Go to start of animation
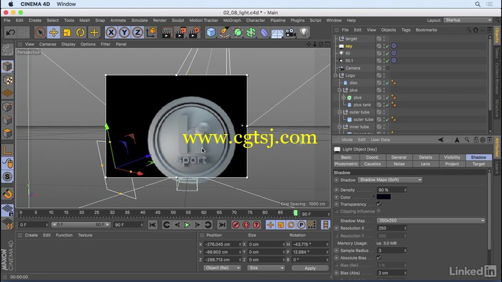Viewport: 502px width, 282px height. [x=152, y=225]
